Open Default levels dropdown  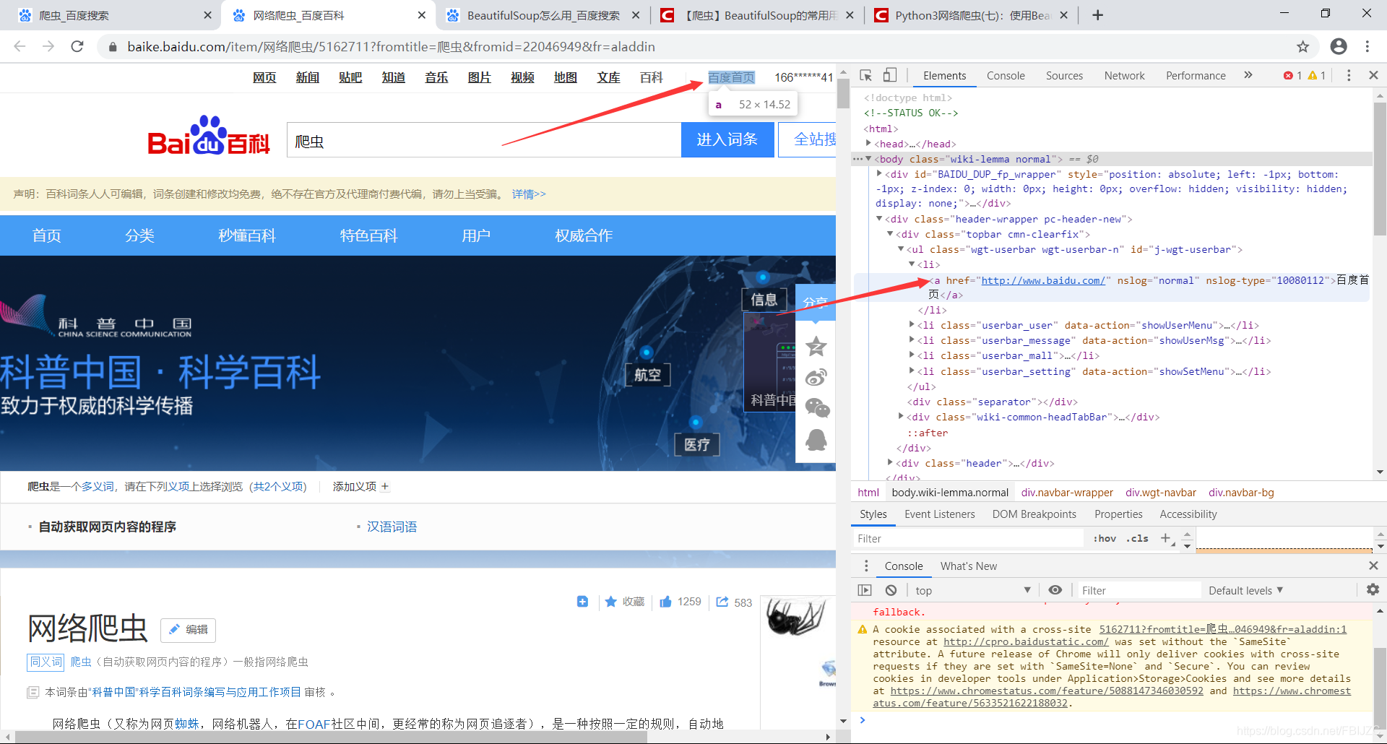pos(1245,590)
